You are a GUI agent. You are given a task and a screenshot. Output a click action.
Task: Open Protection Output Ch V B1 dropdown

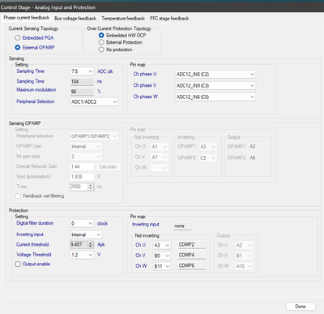coord(244,256)
